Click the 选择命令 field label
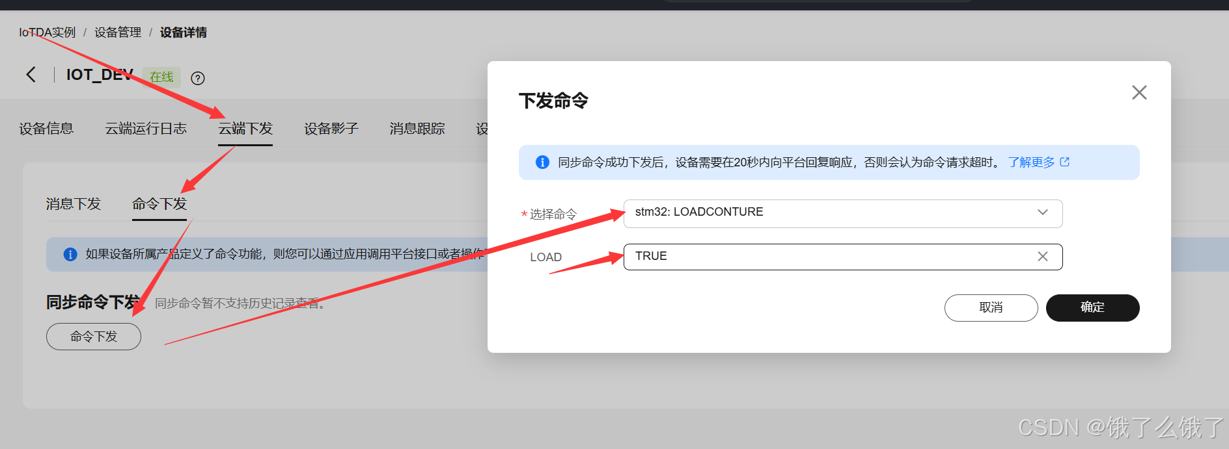 (553, 214)
